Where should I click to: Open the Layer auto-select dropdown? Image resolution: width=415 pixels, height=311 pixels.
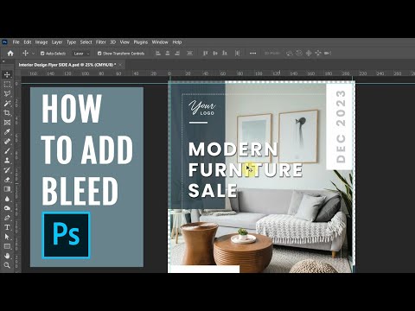coord(81,54)
